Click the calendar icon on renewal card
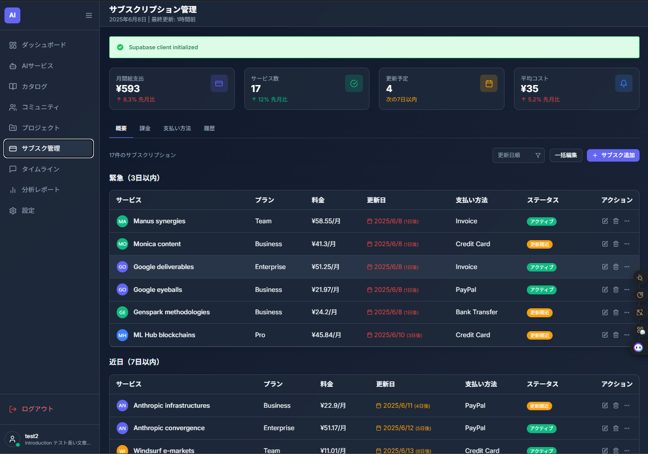648x454 pixels. click(x=489, y=84)
